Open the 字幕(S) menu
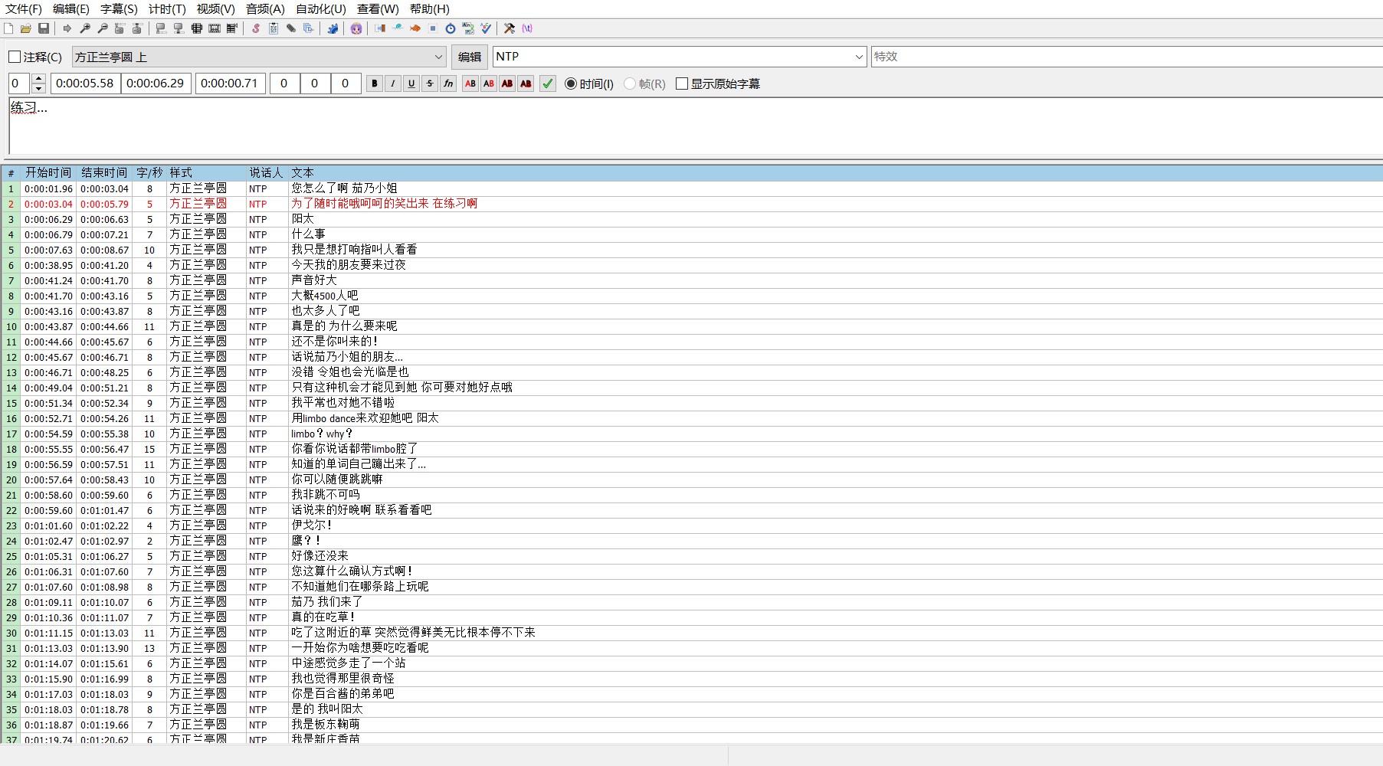 click(x=119, y=9)
